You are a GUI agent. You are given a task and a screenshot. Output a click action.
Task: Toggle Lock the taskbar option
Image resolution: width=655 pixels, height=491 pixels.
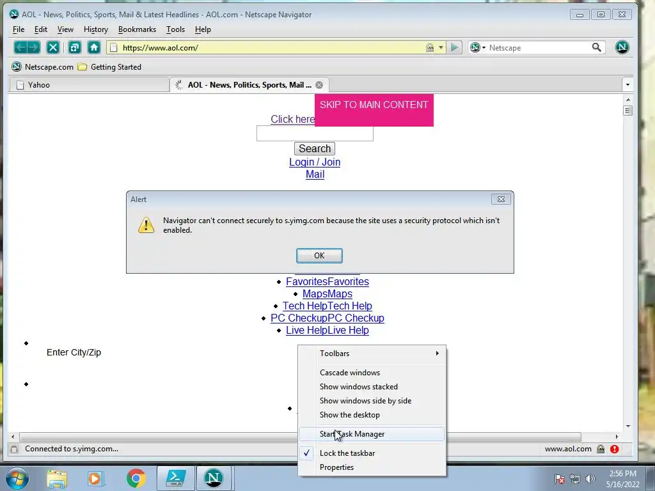[372, 453]
